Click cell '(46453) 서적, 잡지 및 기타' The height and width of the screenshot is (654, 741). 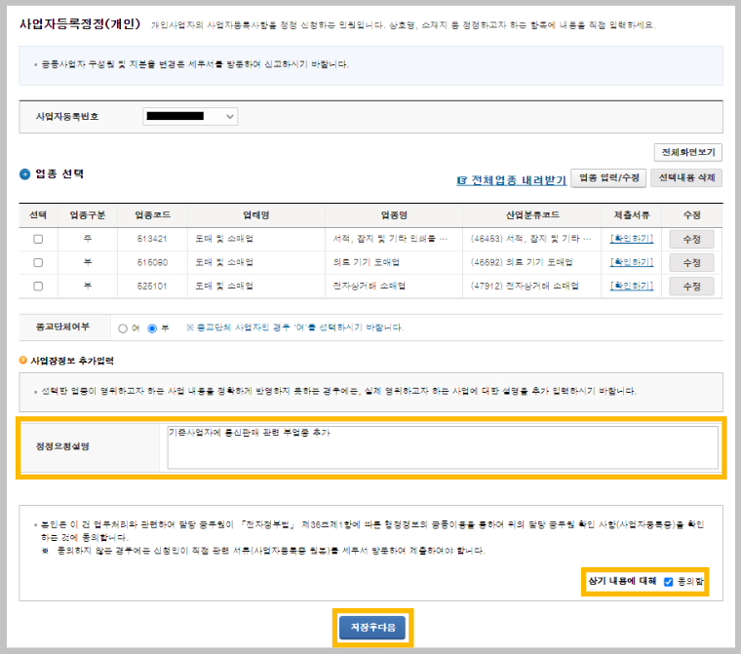(530, 239)
